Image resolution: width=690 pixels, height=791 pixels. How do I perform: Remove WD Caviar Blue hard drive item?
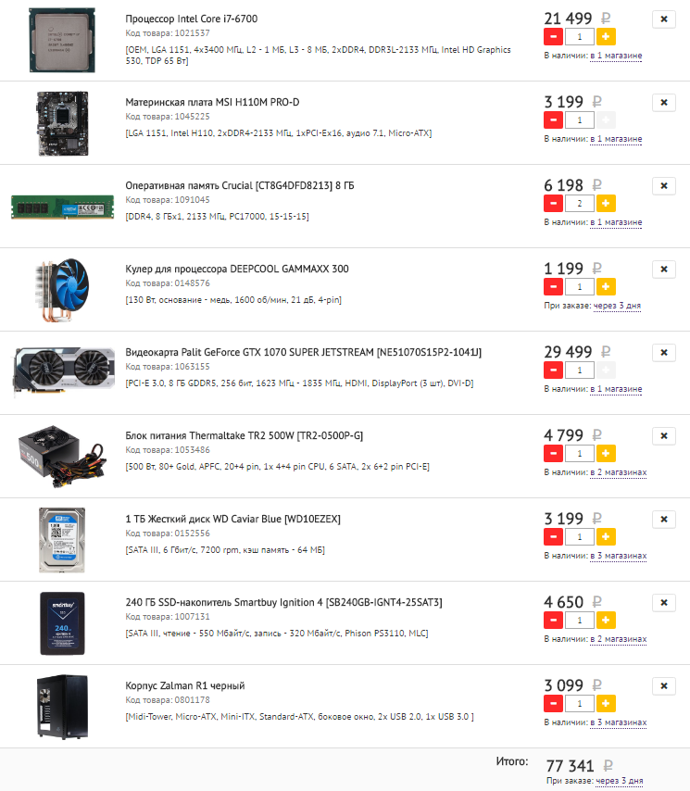[664, 519]
